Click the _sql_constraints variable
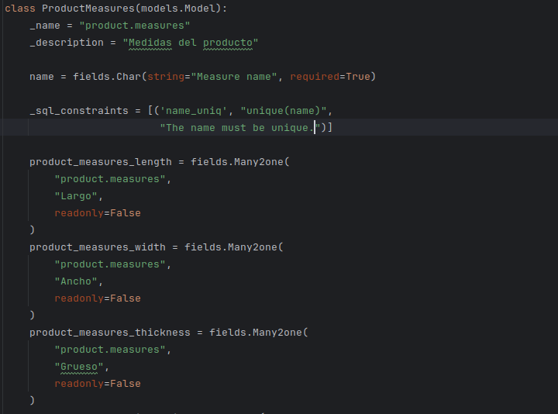The image size is (558, 414). [78, 111]
